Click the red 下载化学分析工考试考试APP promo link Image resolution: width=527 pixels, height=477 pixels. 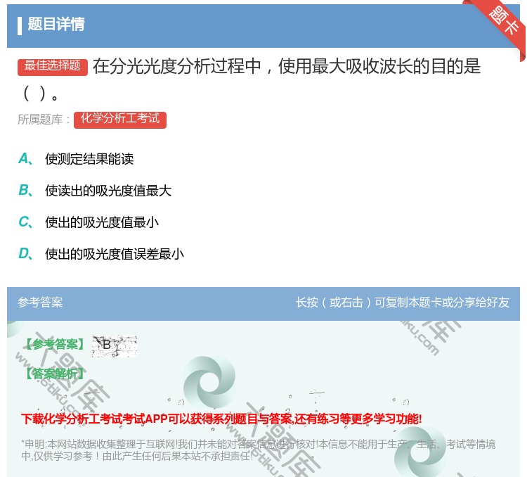221,419
